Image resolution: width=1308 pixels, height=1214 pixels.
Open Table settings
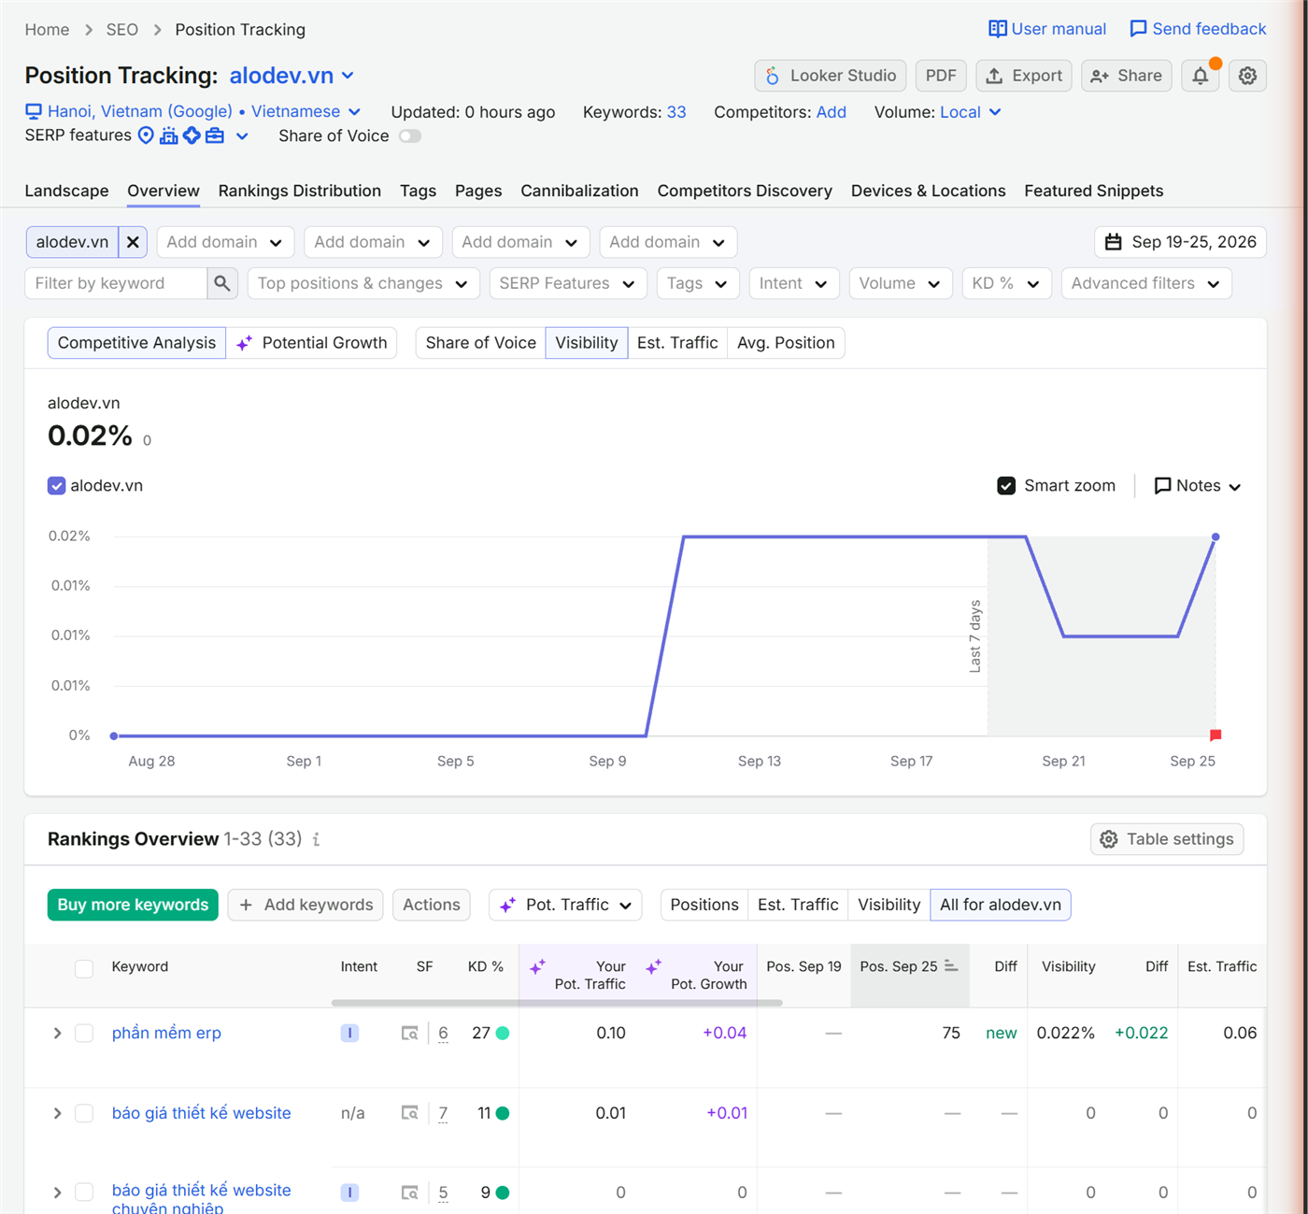point(1167,839)
